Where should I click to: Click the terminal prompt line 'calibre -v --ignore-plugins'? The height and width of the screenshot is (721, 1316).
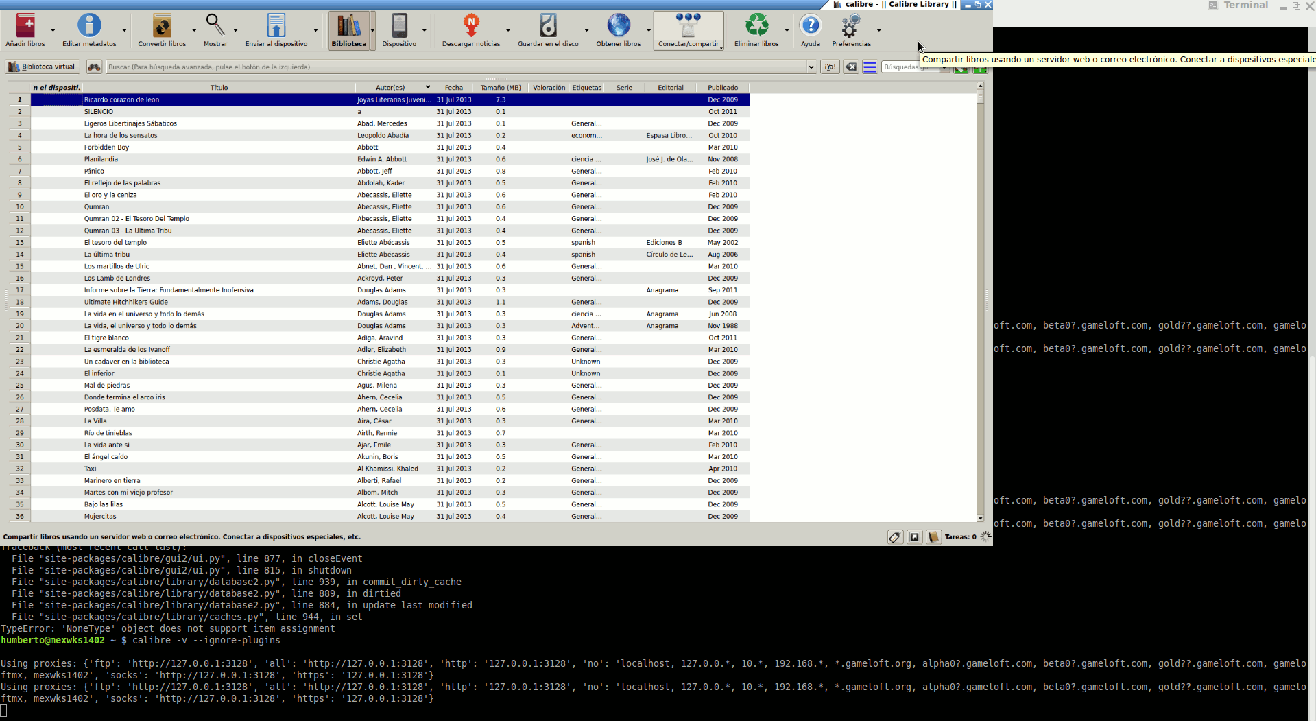(x=206, y=641)
